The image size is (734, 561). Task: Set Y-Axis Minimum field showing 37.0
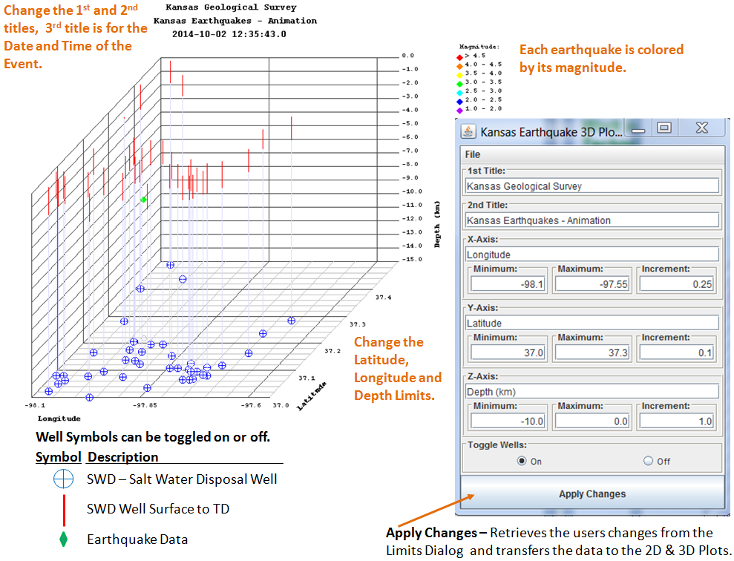click(x=508, y=352)
